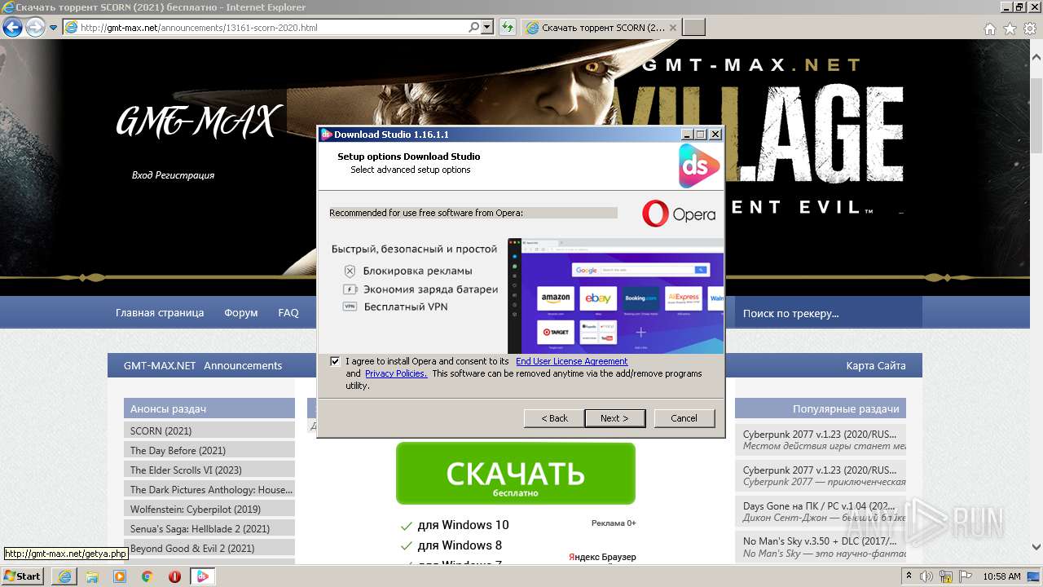The height and width of the screenshot is (587, 1043).
Task: Open the Windows Start button
Action: (23, 576)
